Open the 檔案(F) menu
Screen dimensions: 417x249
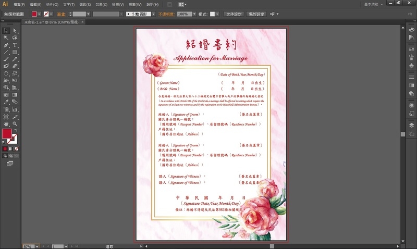[19, 5]
